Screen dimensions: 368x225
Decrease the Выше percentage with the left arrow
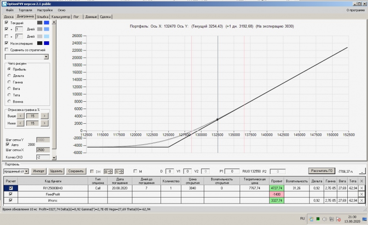[21, 116]
